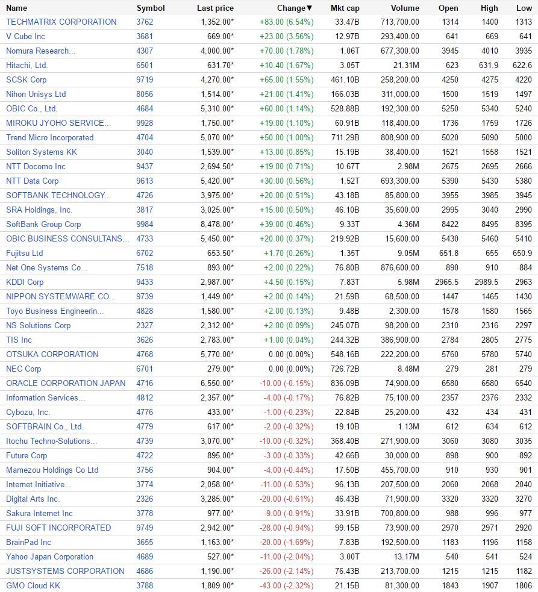The height and width of the screenshot is (592, 538).
Task: Open TECHMATRIX CORPORATION stock page
Action: [x=61, y=22]
